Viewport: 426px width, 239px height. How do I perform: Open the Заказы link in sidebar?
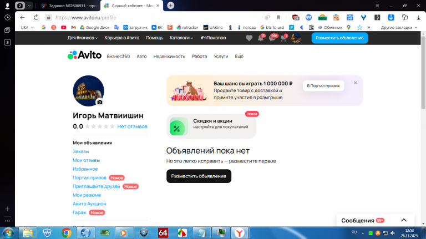80,151
